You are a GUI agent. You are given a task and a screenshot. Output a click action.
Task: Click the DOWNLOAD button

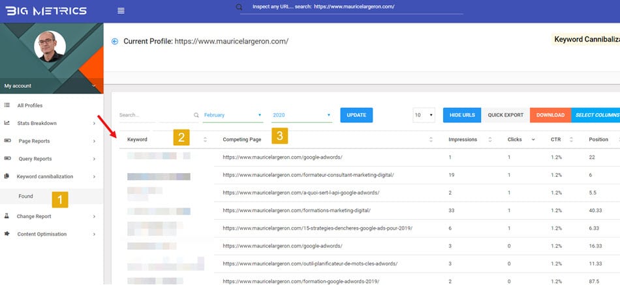point(550,115)
